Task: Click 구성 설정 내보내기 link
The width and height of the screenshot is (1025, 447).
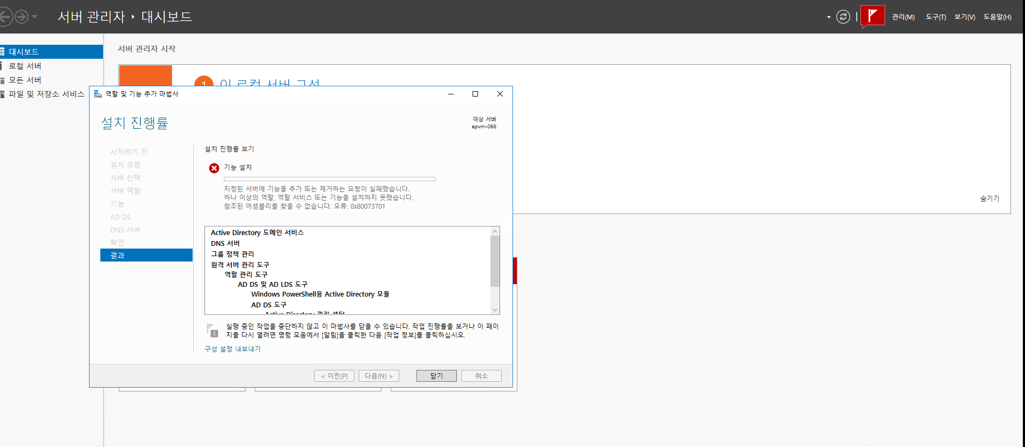Action: tap(233, 349)
